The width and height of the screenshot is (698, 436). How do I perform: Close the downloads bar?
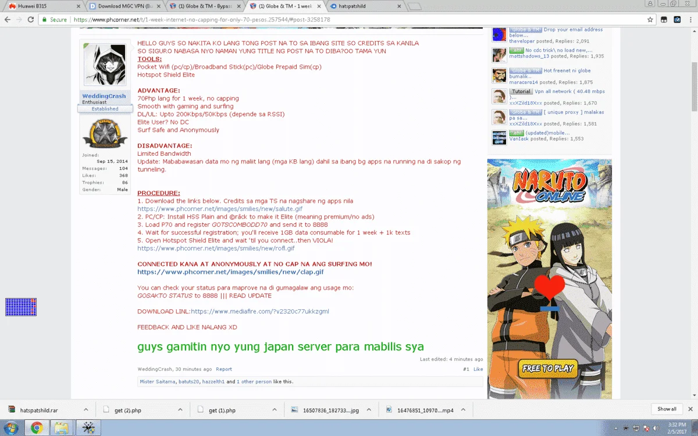(690, 409)
